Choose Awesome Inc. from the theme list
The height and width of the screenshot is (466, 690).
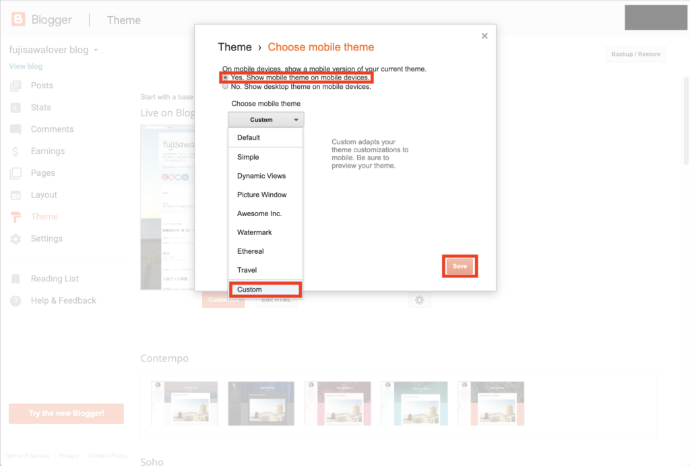(265, 213)
